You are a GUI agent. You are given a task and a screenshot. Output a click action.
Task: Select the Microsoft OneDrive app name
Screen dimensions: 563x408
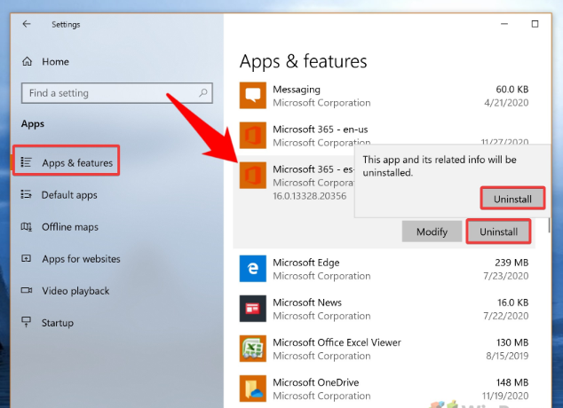(315, 382)
